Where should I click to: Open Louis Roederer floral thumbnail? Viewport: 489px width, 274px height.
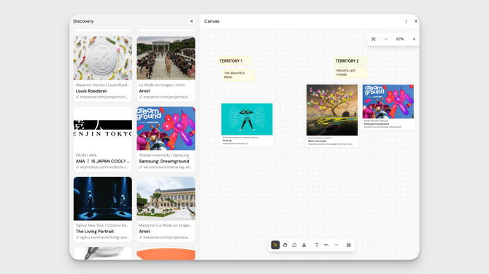103,58
